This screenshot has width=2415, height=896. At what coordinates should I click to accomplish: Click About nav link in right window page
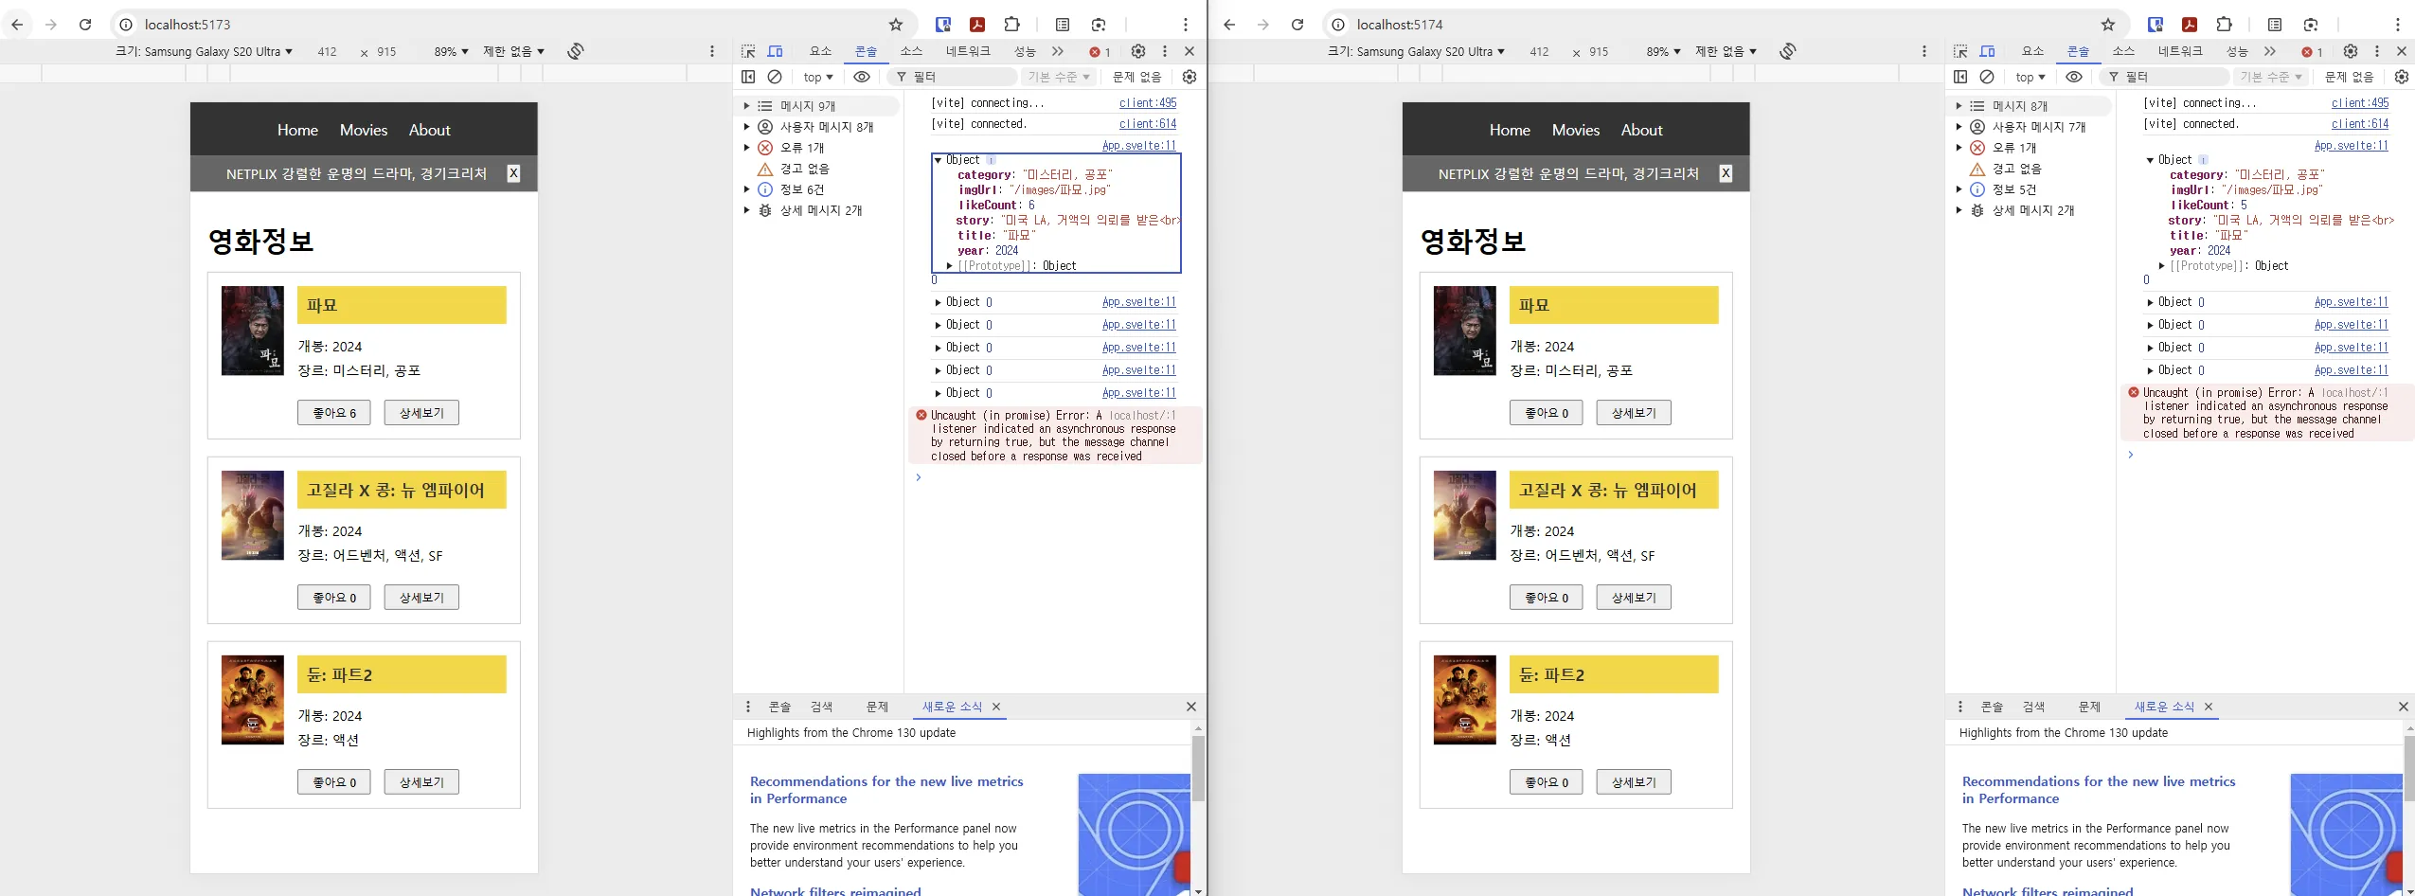coord(1641,130)
